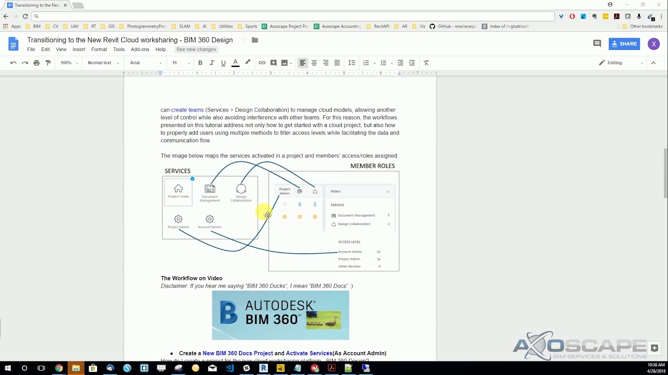Set center text alignment
This screenshot has height=375, width=668.
(x=314, y=63)
